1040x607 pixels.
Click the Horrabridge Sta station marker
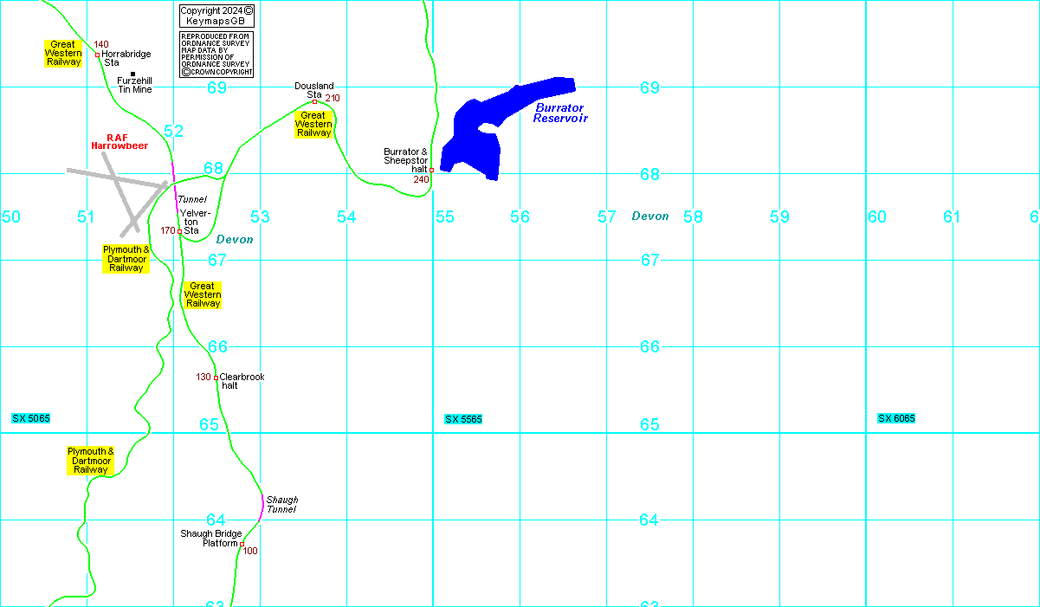click(97, 55)
